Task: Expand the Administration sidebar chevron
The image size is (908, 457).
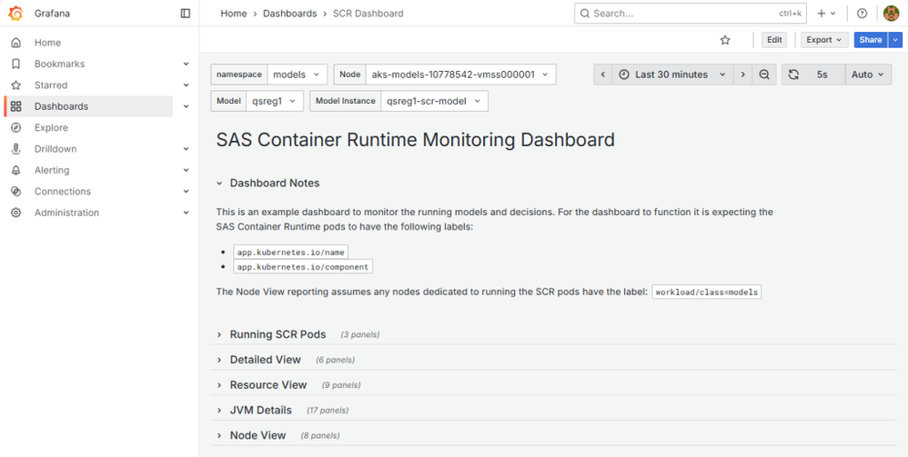Action: pos(186,213)
